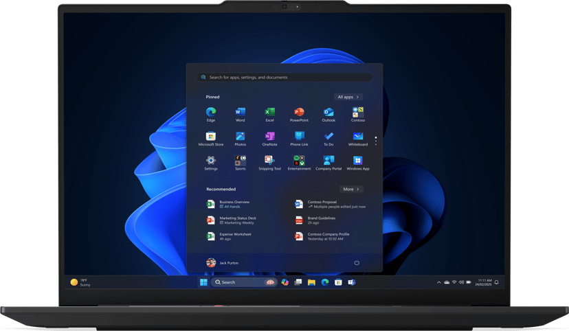Launch Windows App from pinned
The image size is (569, 331).
[358, 163]
